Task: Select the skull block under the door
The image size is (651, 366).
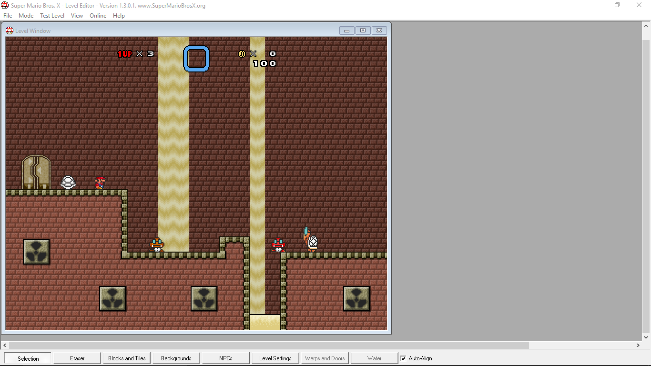Action: (x=36, y=252)
